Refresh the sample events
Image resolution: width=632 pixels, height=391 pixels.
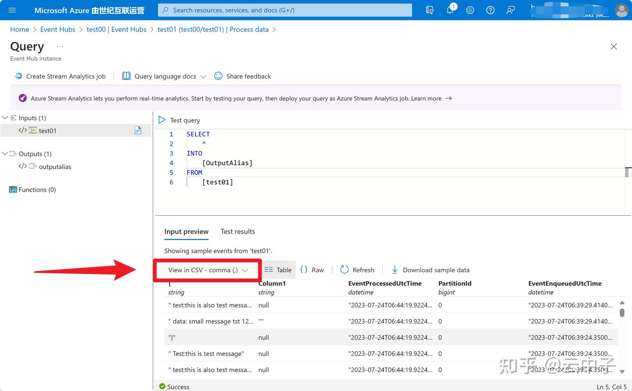pyautogui.click(x=357, y=270)
